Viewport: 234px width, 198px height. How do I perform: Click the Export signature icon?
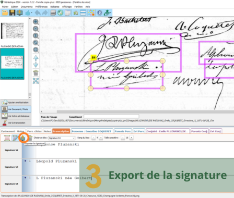[23, 138]
